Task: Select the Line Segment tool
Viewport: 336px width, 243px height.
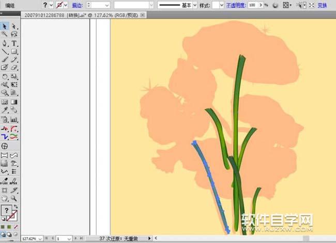Action: coord(5,52)
